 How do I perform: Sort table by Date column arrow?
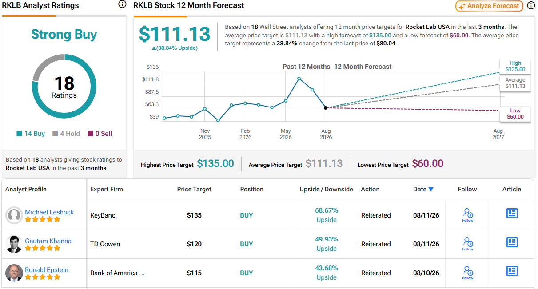(x=430, y=190)
